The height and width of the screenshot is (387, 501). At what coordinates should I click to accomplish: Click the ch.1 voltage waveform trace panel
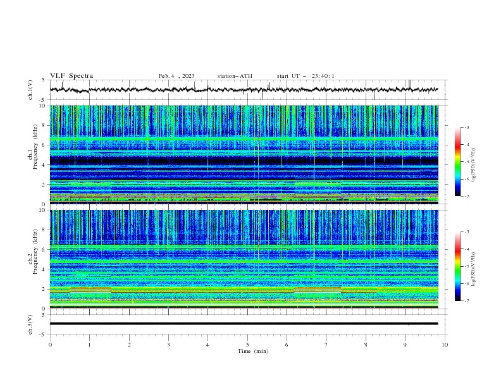[x=249, y=90]
